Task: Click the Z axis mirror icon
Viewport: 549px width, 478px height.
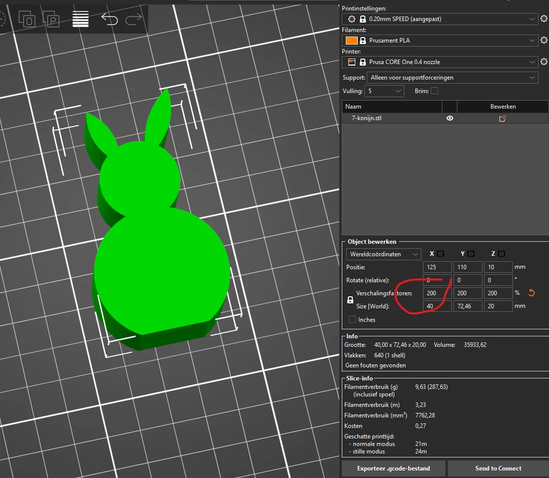Action: [x=501, y=254]
